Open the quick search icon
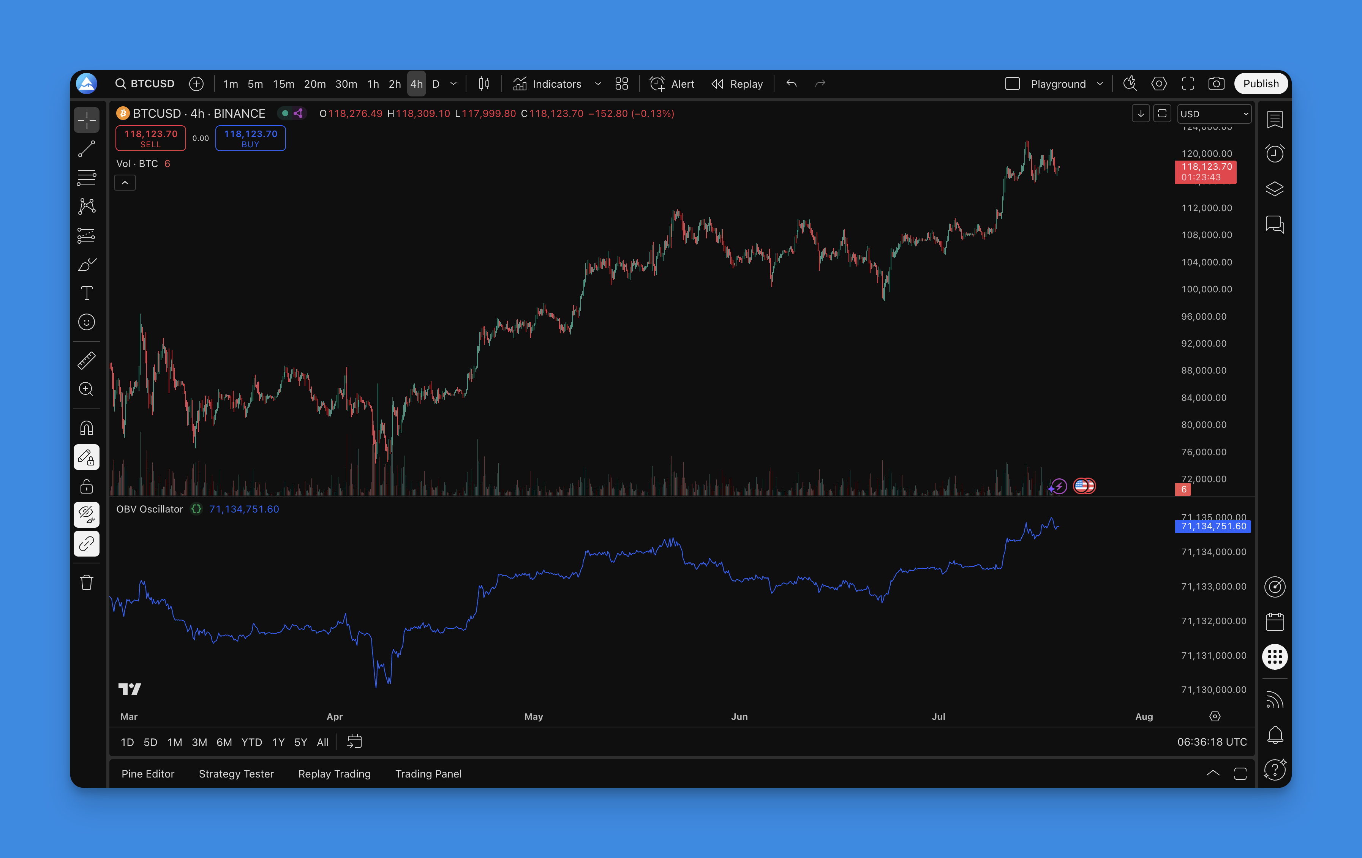Viewport: 1362px width, 858px height. click(1130, 84)
